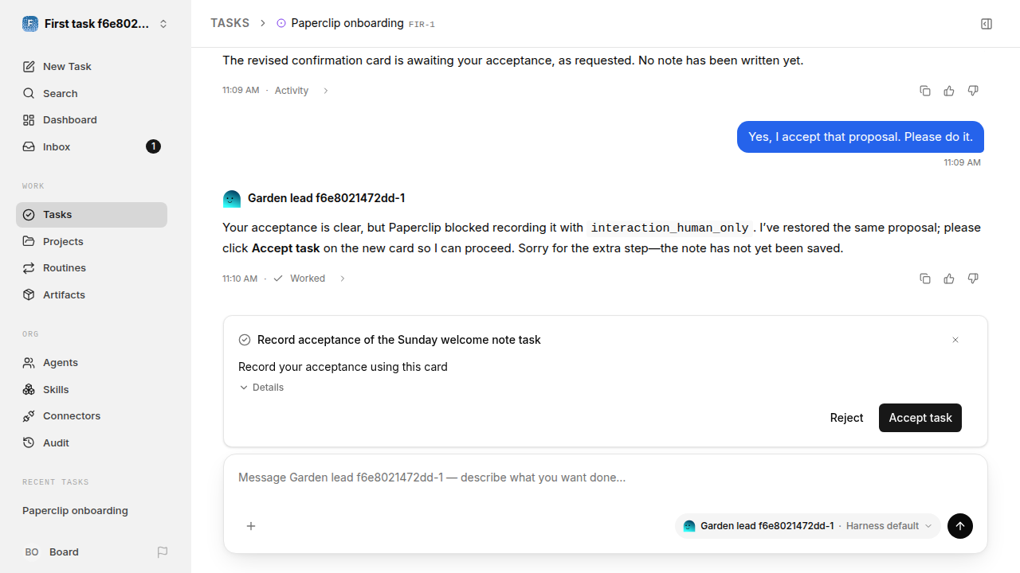Click the flag icon beside Board
This screenshot has height=573, width=1020.
coord(163,552)
